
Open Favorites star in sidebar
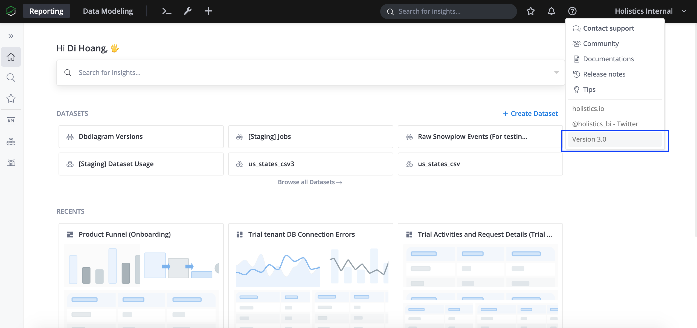pos(11,98)
